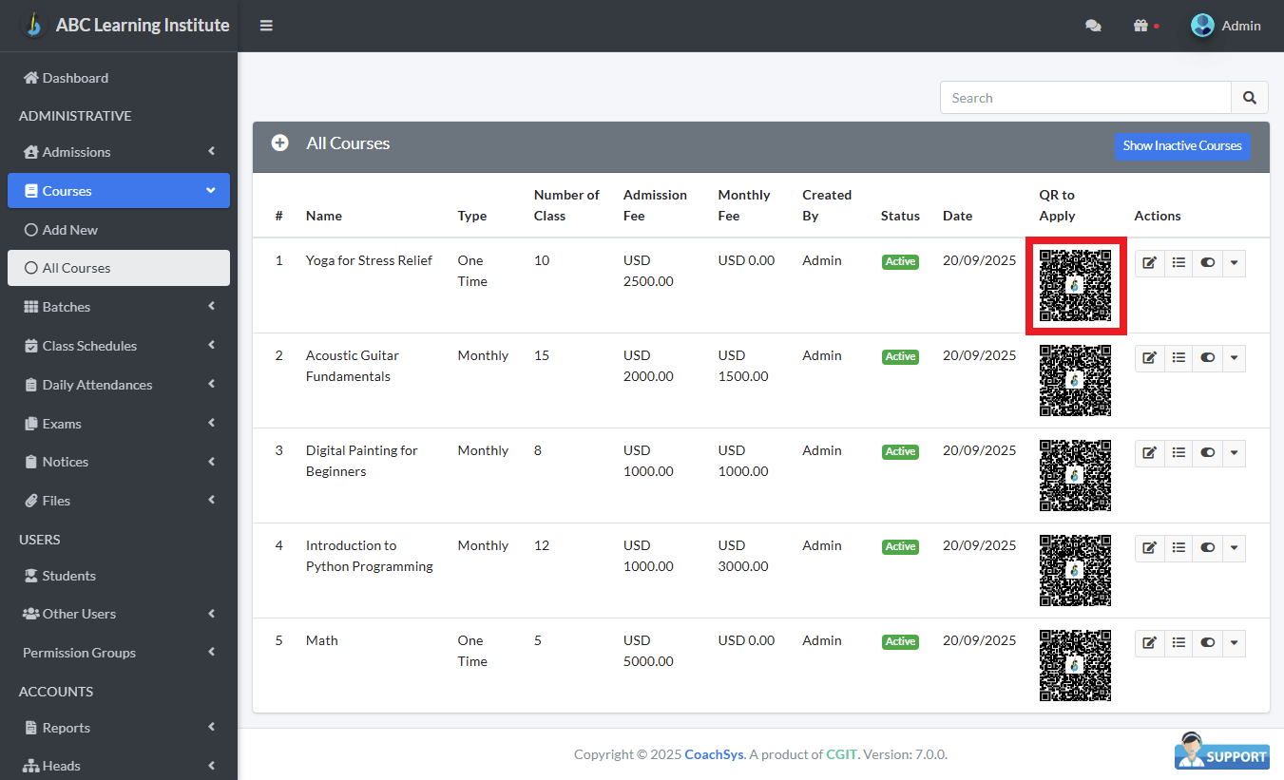Click edit icon for Math course
Screen dimensions: 1284x780
coord(1149,643)
